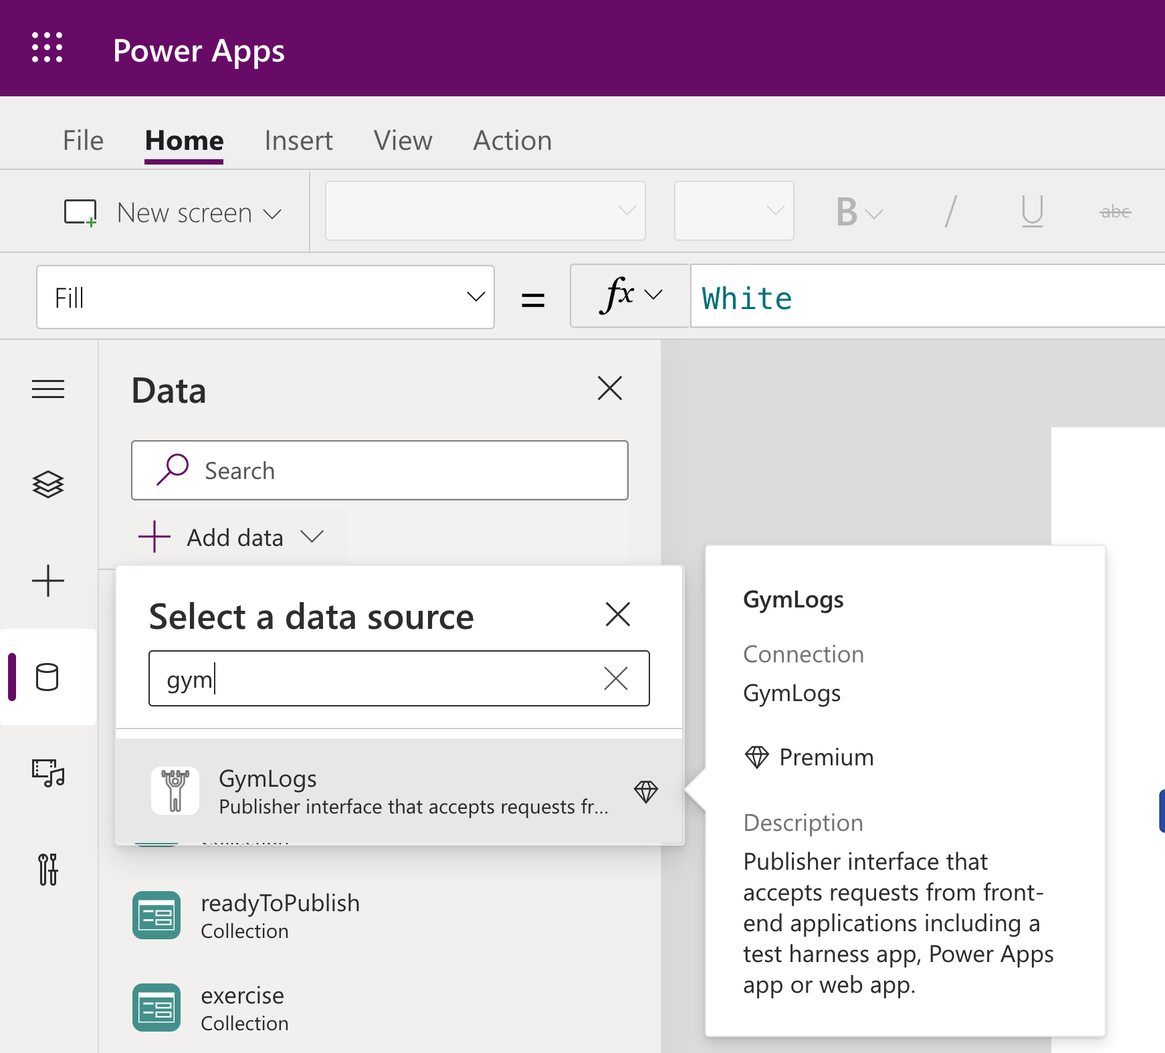Open the Tree view panel
The width and height of the screenshot is (1165, 1053).
(x=48, y=484)
